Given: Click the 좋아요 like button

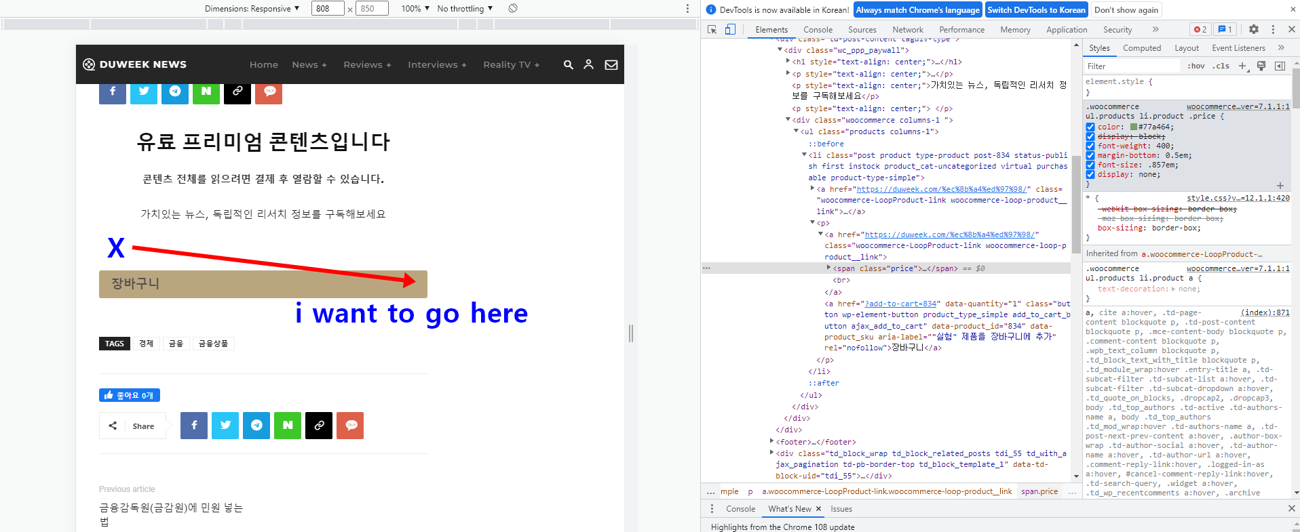Looking at the screenshot, I should [x=130, y=395].
